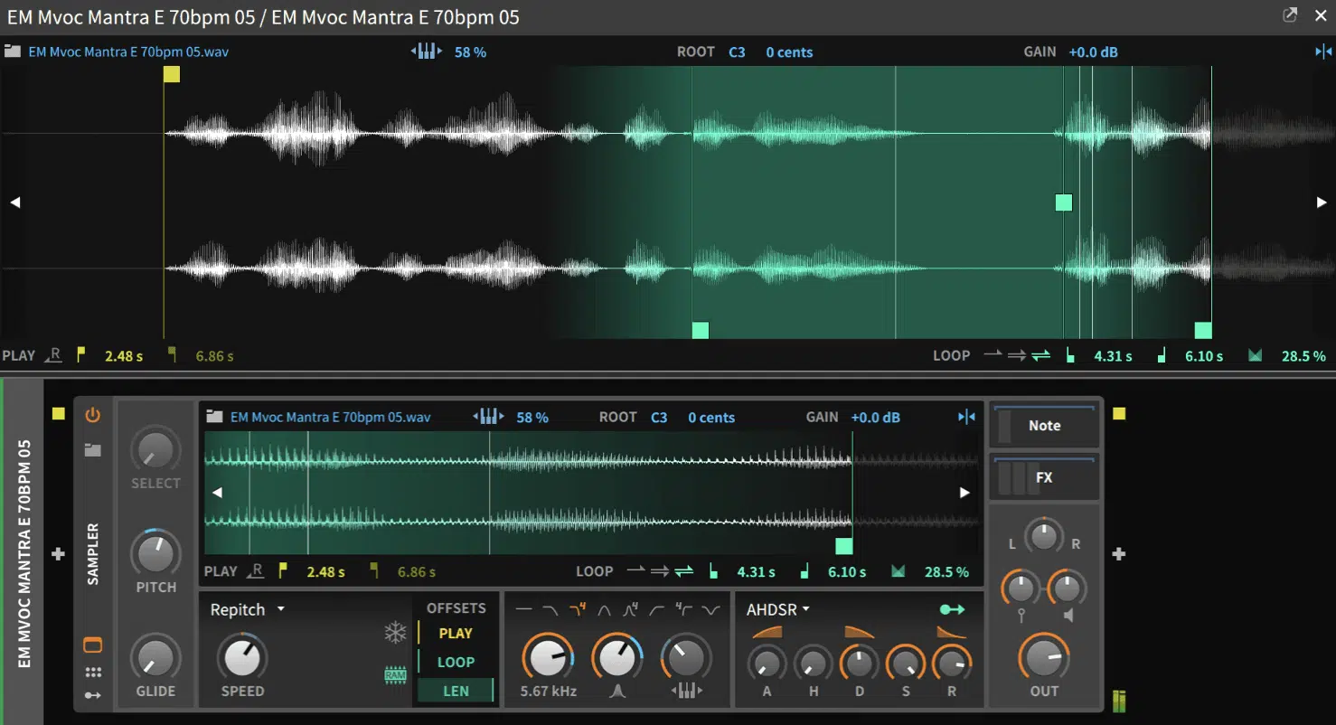
Task: Select ping-pong loop mode in device panel
Action: coord(684,571)
